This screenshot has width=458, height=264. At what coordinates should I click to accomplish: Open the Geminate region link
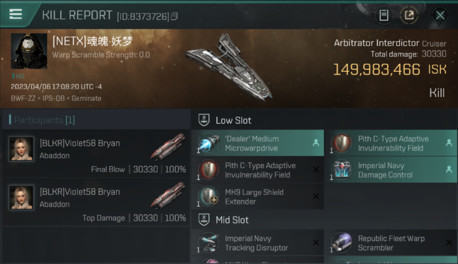pyautogui.click(x=86, y=99)
